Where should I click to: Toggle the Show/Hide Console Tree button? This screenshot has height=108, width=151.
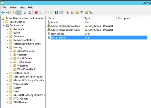click(19, 12)
